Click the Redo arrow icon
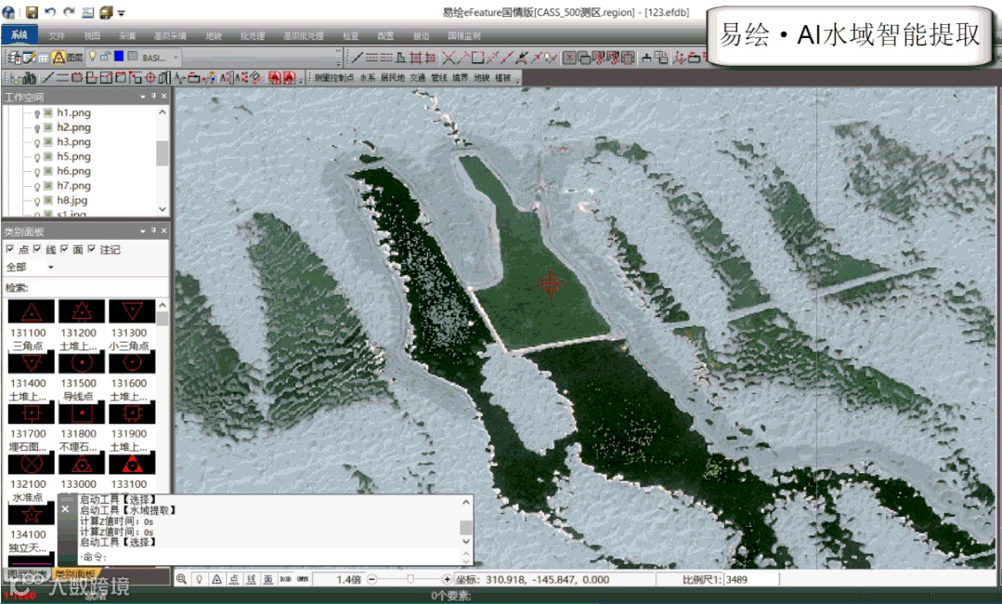This screenshot has height=604, width=1002. pyautogui.click(x=69, y=11)
